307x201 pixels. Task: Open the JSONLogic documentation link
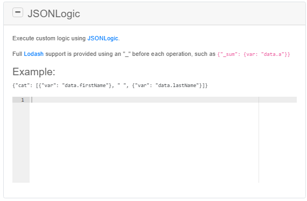click(x=103, y=38)
